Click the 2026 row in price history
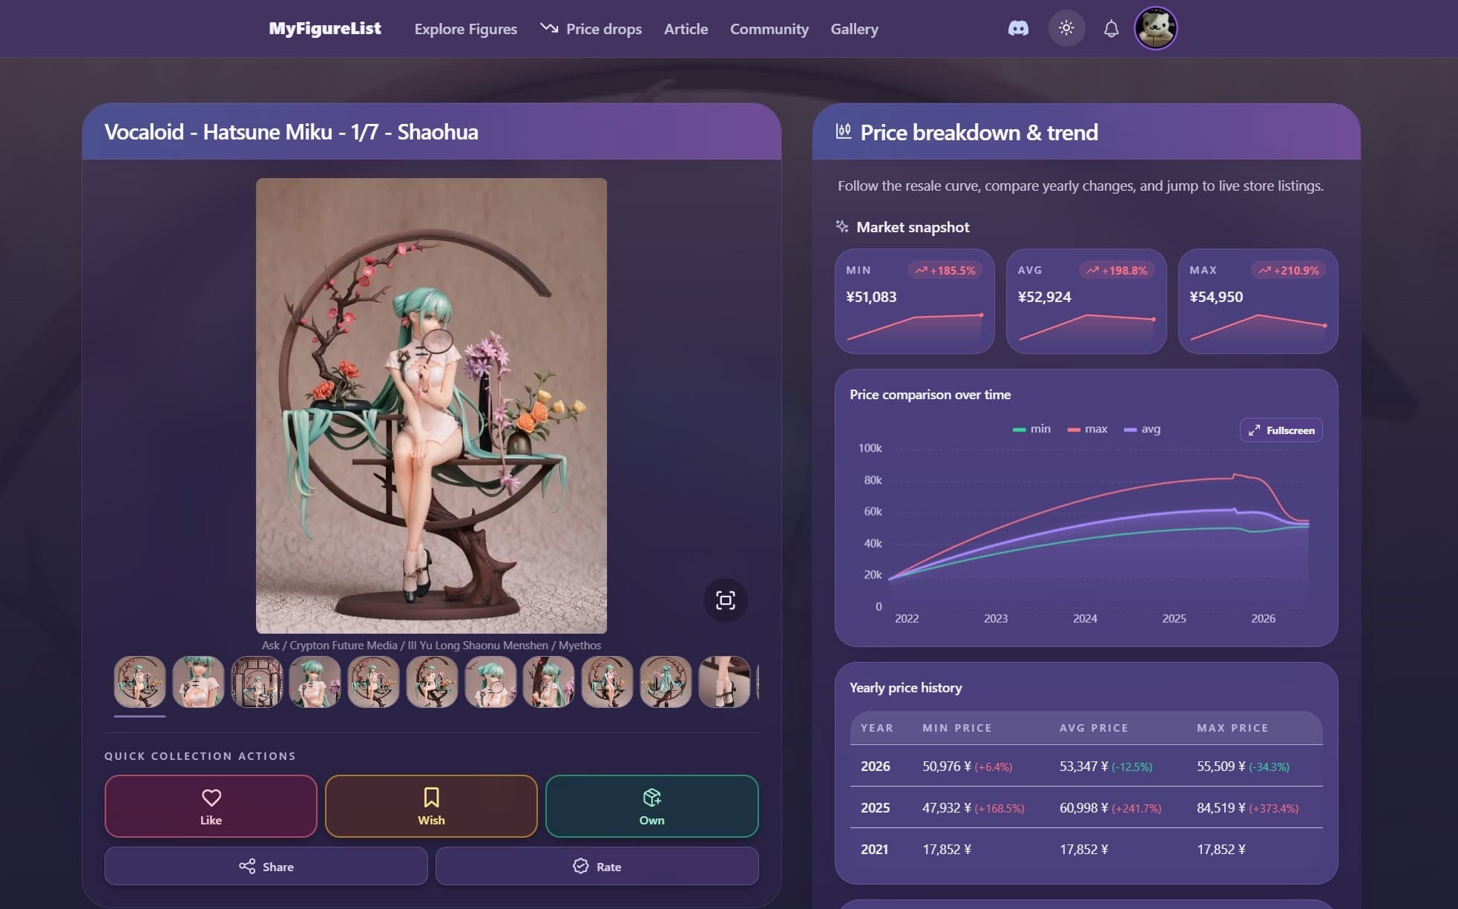This screenshot has width=1458, height=909. coord(1086,766)
